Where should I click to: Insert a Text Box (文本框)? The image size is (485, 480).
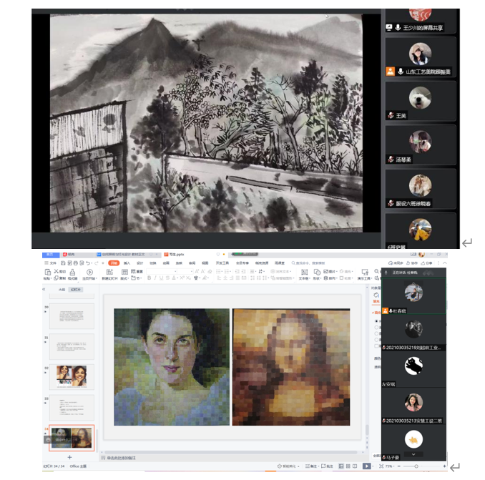tap(303, 273)
